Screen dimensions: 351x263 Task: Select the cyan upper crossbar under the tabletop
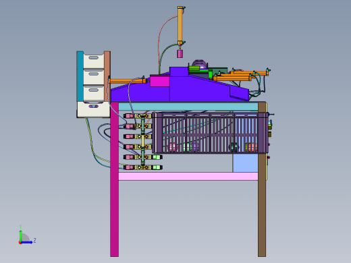188,107
